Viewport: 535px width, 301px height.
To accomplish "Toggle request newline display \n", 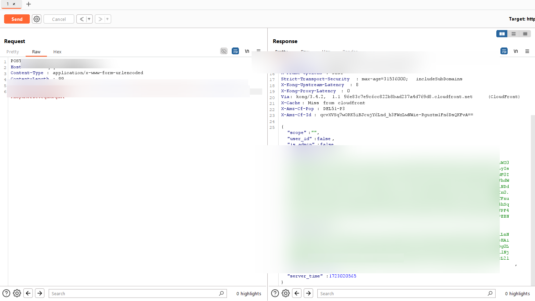I will tap(247, 51).
